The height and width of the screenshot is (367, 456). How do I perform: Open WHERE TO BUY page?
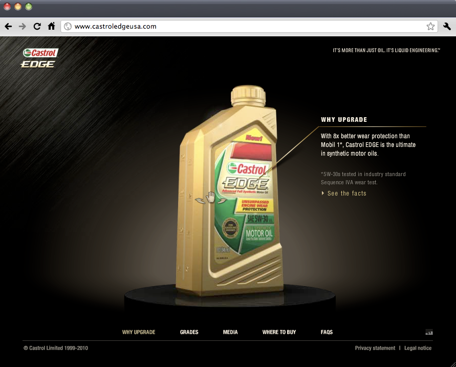[x=279, y=332]
